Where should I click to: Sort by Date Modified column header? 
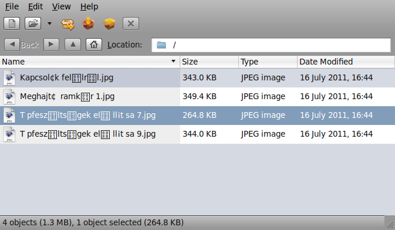coord(346,62)
